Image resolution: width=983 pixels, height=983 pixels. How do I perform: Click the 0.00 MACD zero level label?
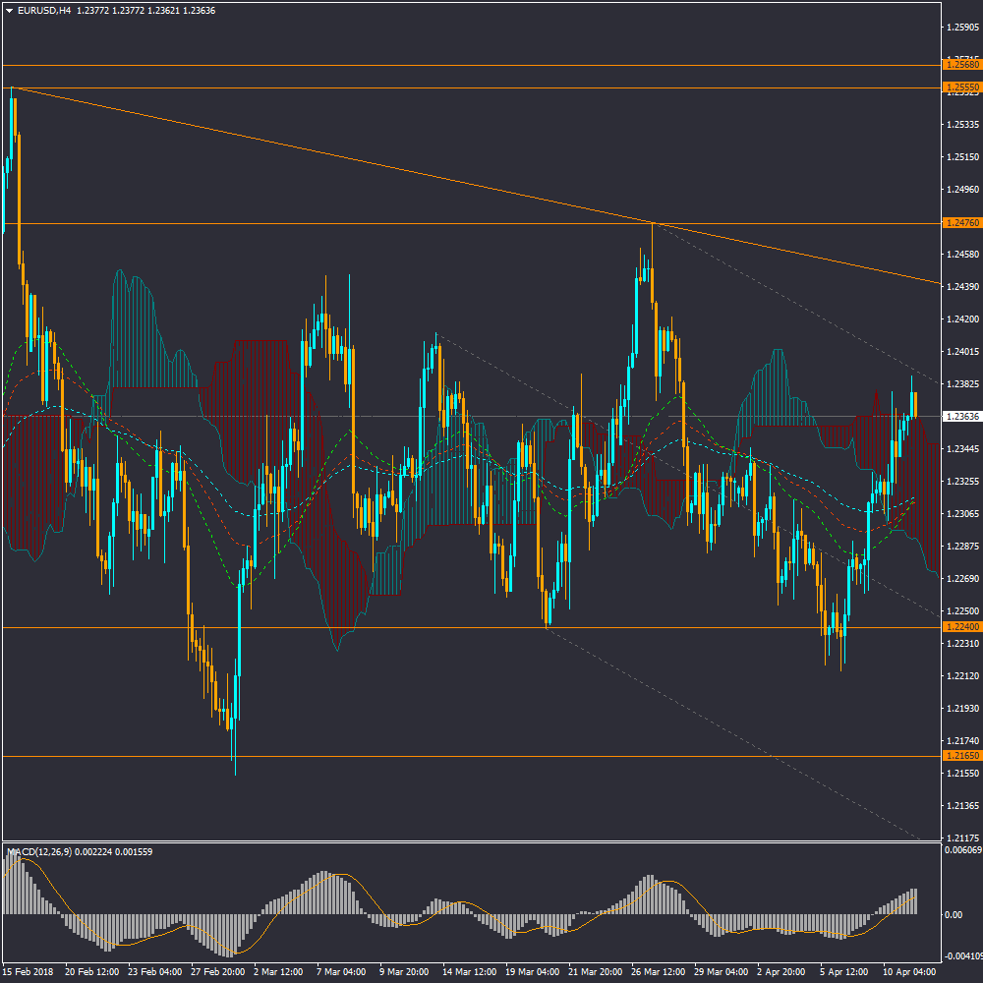[954, 914]
